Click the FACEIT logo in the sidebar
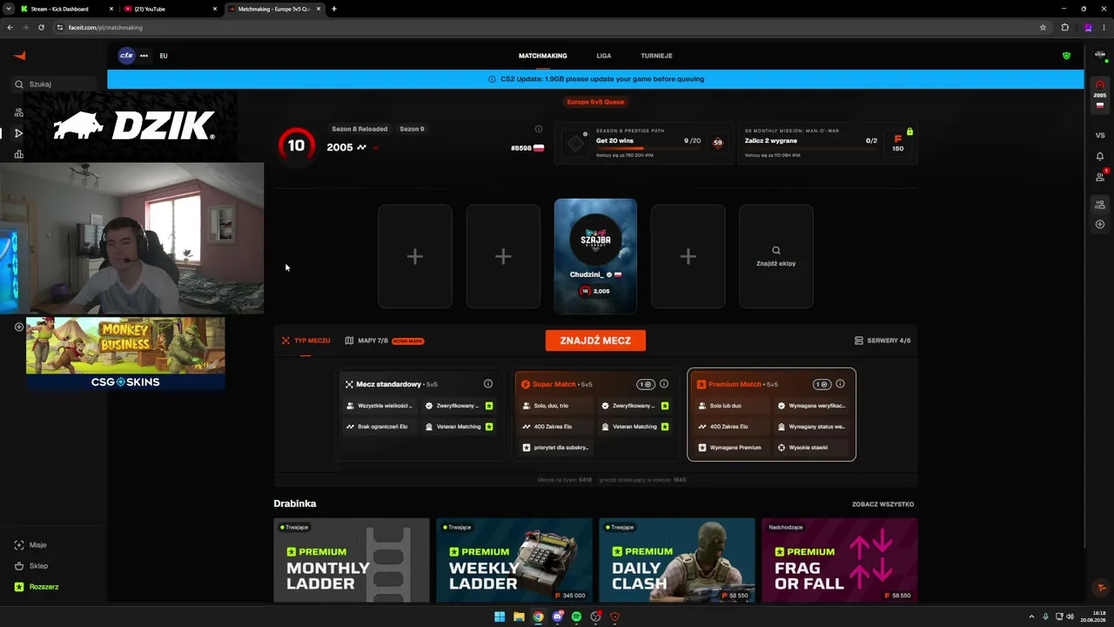1114x627 pixels. click(x=19, y=56)
